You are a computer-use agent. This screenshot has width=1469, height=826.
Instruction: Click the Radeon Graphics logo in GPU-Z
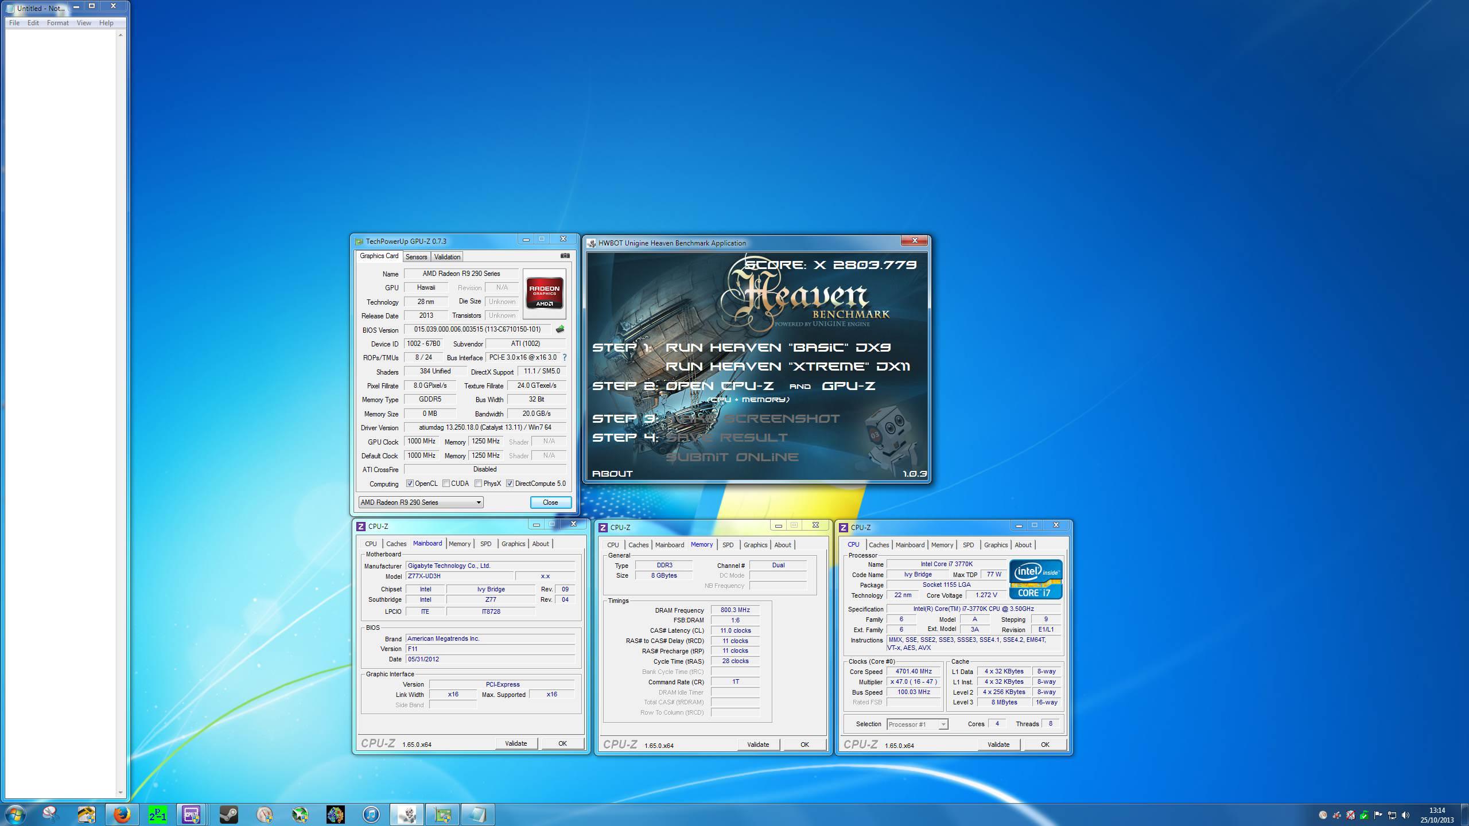tap(544, 294)
